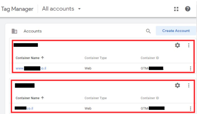Open settings gear for first account
Image resolution: width=197 pixels, height=114 pixels.
point(177,45)
